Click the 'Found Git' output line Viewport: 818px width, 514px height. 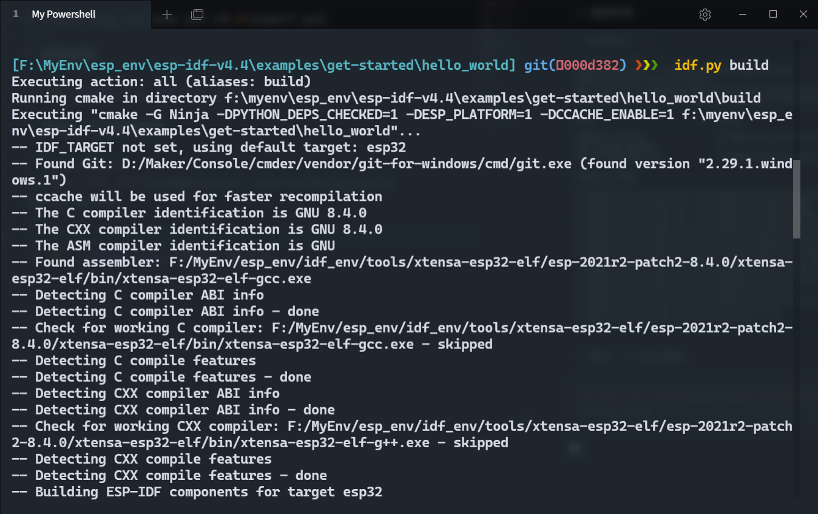(x=402, y=172)
